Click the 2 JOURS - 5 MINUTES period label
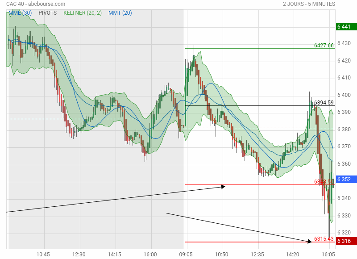This screenshot has height=259, width=357. tap(309, 4)
